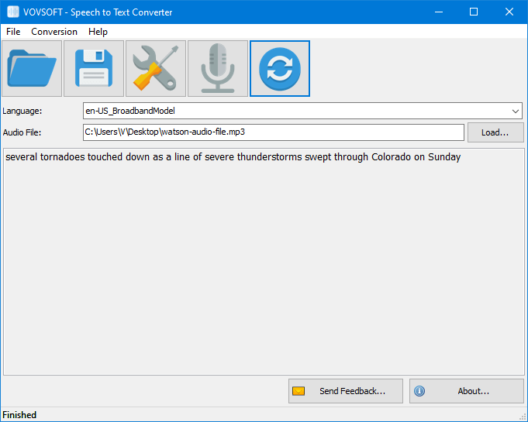
Task: Click the floppy disk save icon
Action: [94, 69]
